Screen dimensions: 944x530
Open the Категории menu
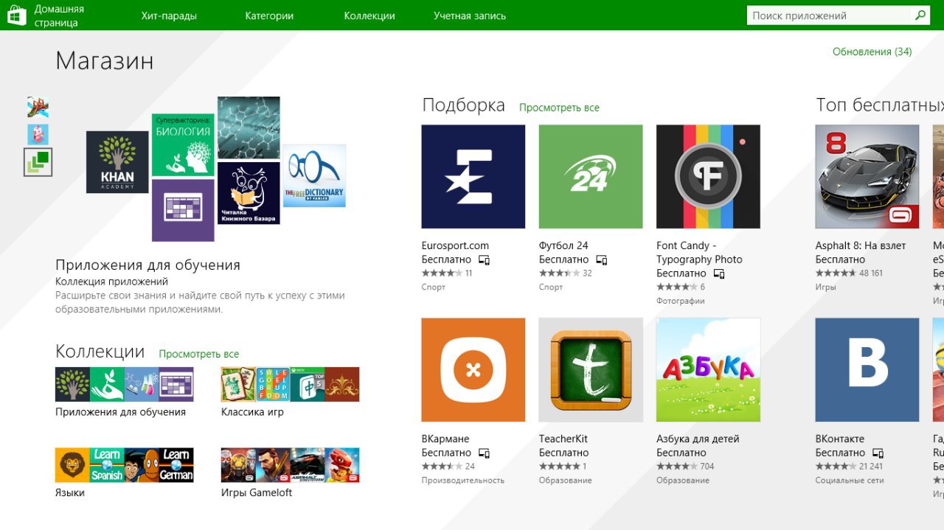[269, 15]
